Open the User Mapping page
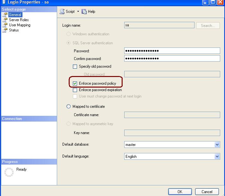This screenshot has width=225, height=196. (20, 25)
